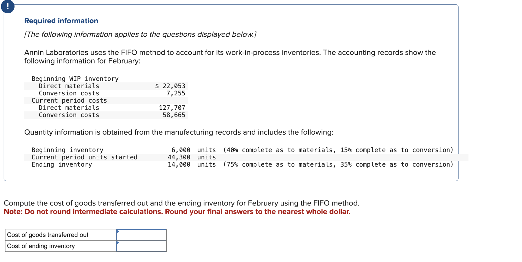Select the Cost of ending inventory label
Image resolution: width=522 pixels, height=262 pixels.
tap(41, 246)
